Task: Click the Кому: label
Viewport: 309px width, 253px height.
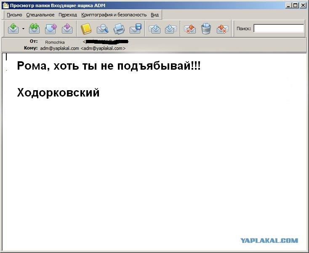Action: pos(31,48)
